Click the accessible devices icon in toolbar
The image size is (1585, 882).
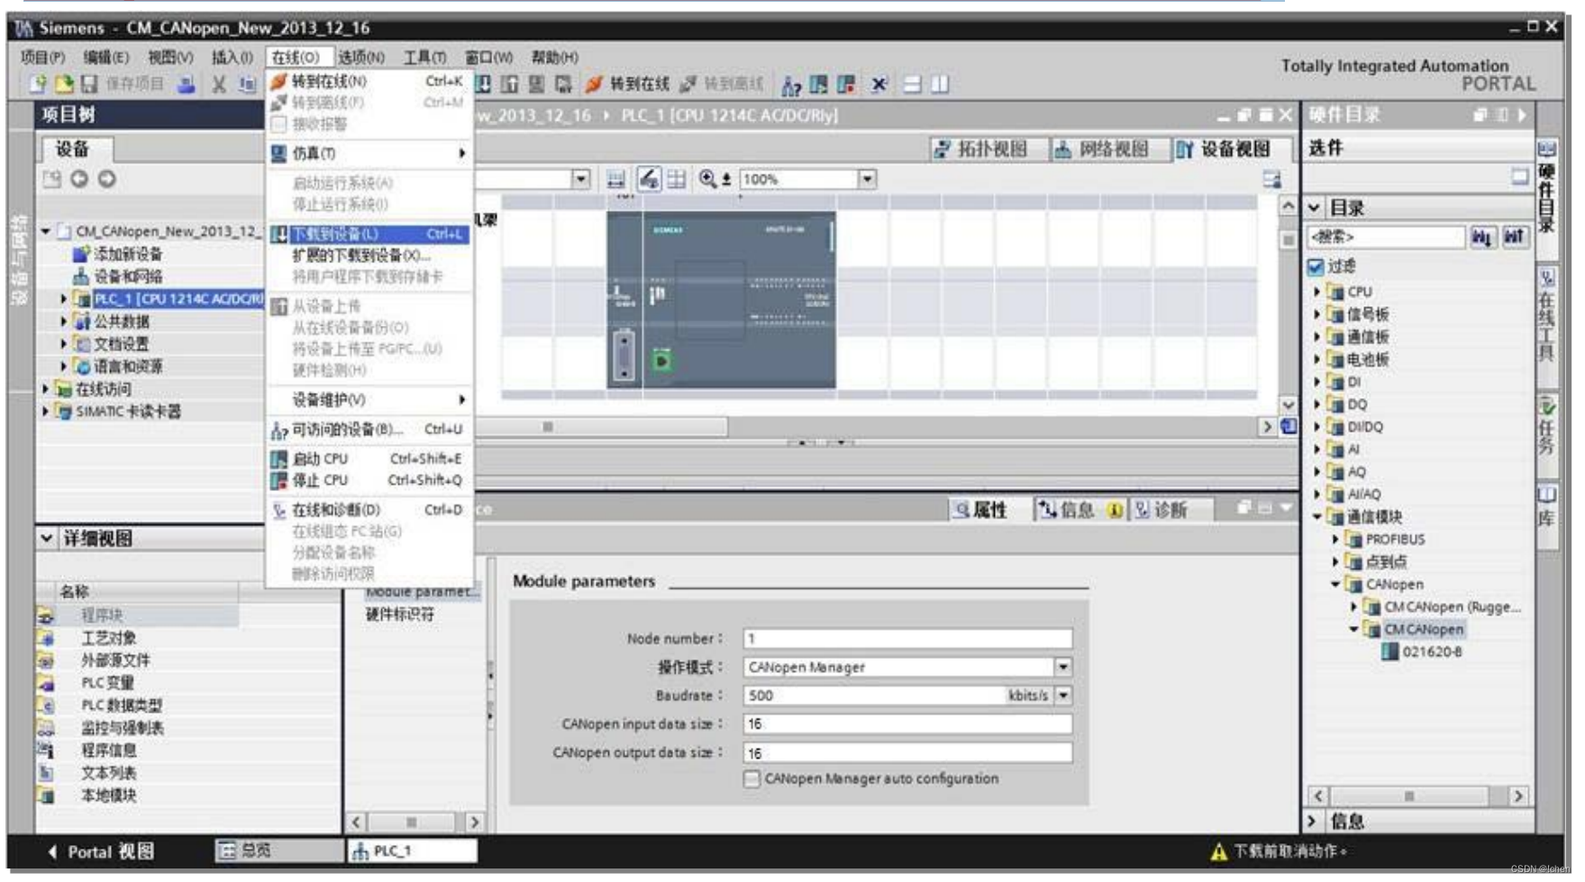tap(791, 86)
